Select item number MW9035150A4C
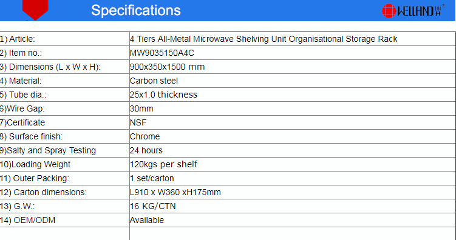Image resolution: width=456 pixels, height=240 pixels. [162, 53]
